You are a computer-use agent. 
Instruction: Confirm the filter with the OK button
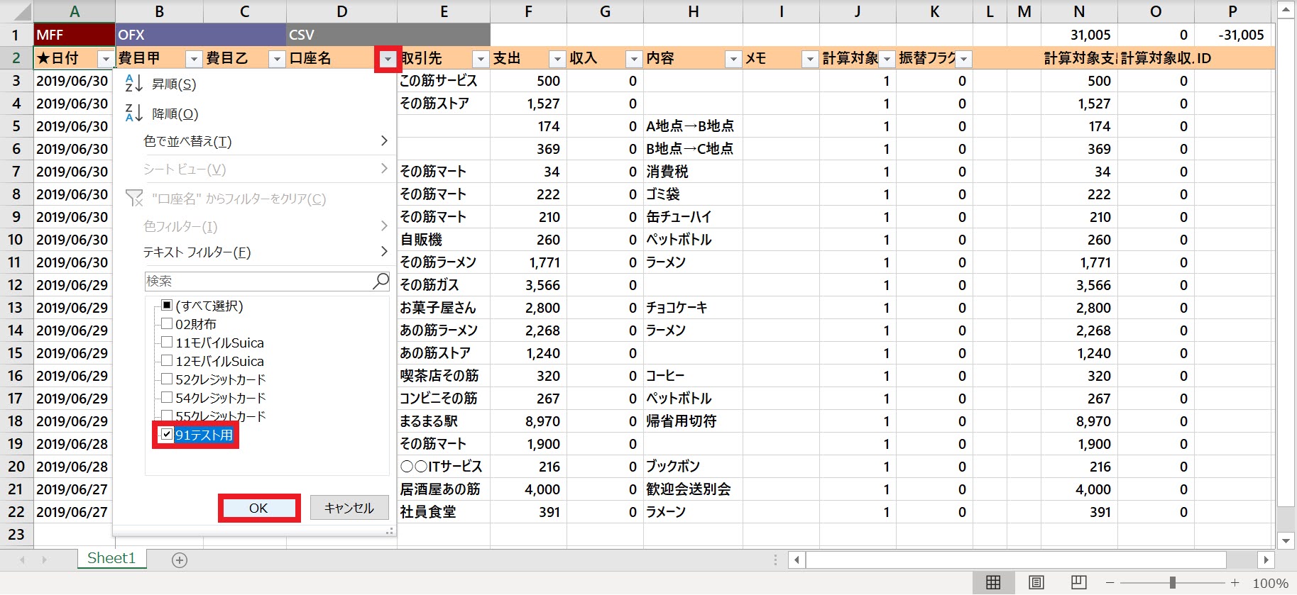pyautogui.click(x=258, y=508)
